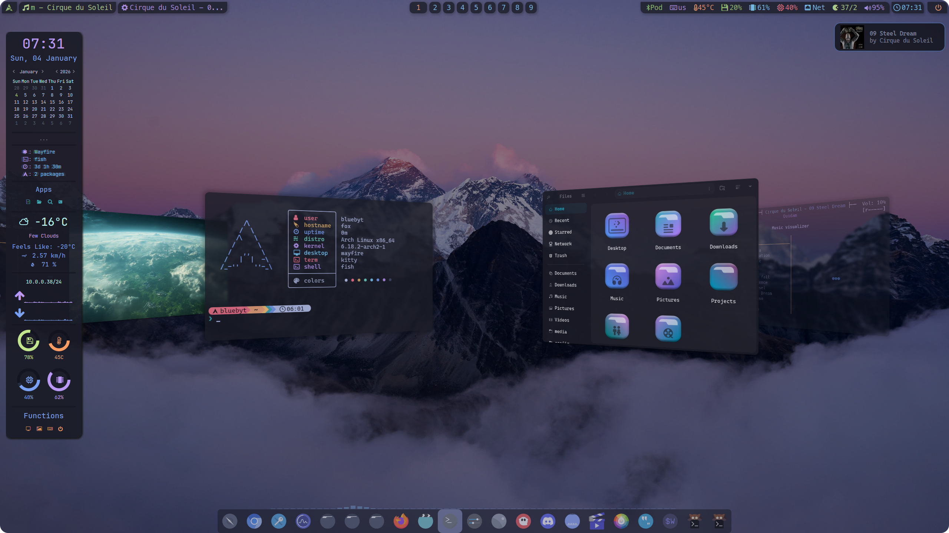Click the top bar power button
Viewport: 949px width, 533px height.
pyautogui.click(x=938, y=7)
